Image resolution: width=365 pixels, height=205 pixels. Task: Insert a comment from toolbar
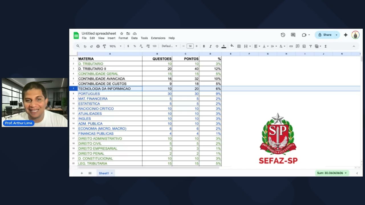pos(297,46)
